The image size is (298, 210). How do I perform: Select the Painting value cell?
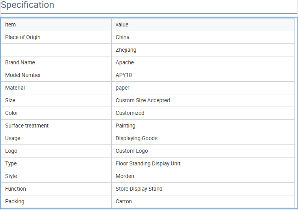pyautogui.click(x=126, y=126)
